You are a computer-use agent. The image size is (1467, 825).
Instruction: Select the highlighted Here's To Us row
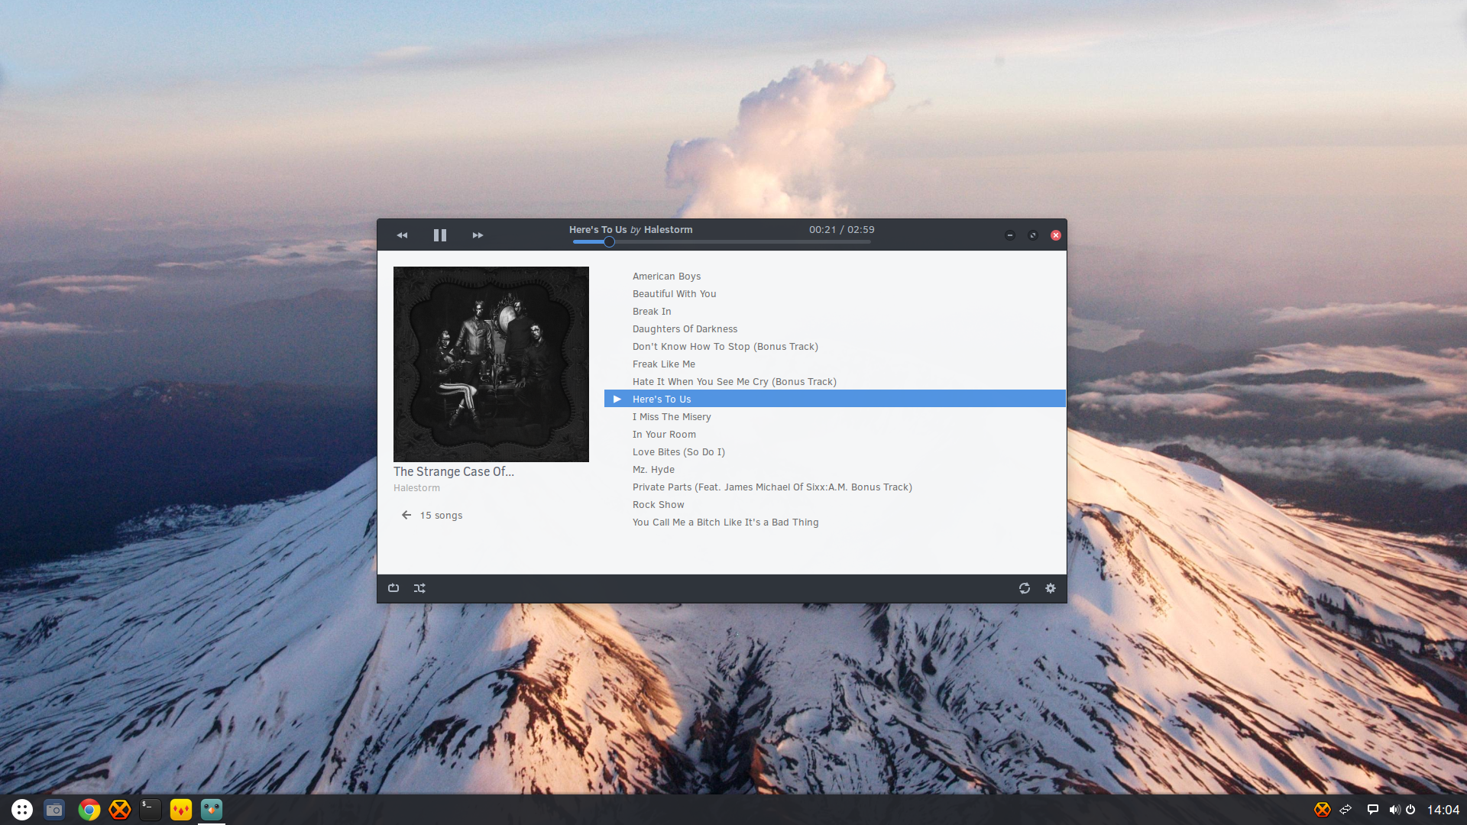(x=835, y=399)
